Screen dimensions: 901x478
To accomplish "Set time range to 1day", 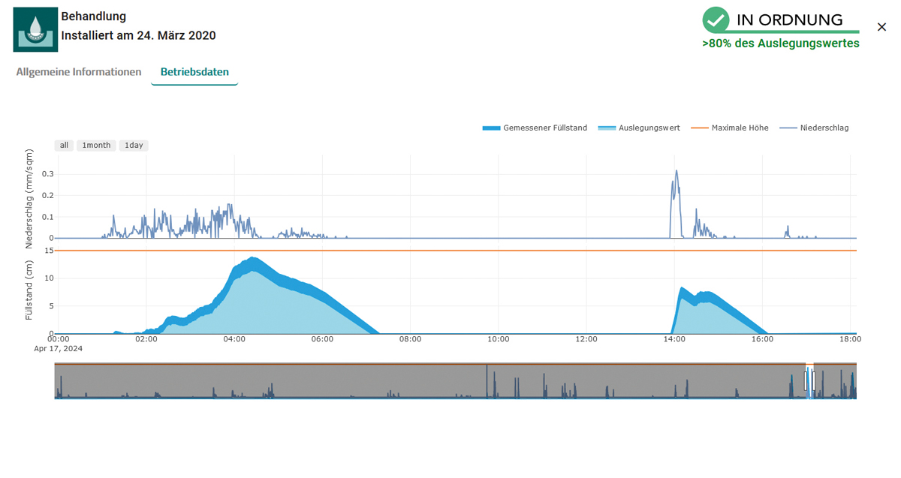I will pyautogui.click(x=134, y=146).
